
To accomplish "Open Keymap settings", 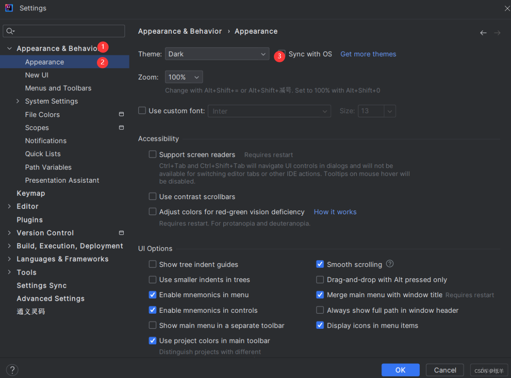I will click(x=31, y=193).
